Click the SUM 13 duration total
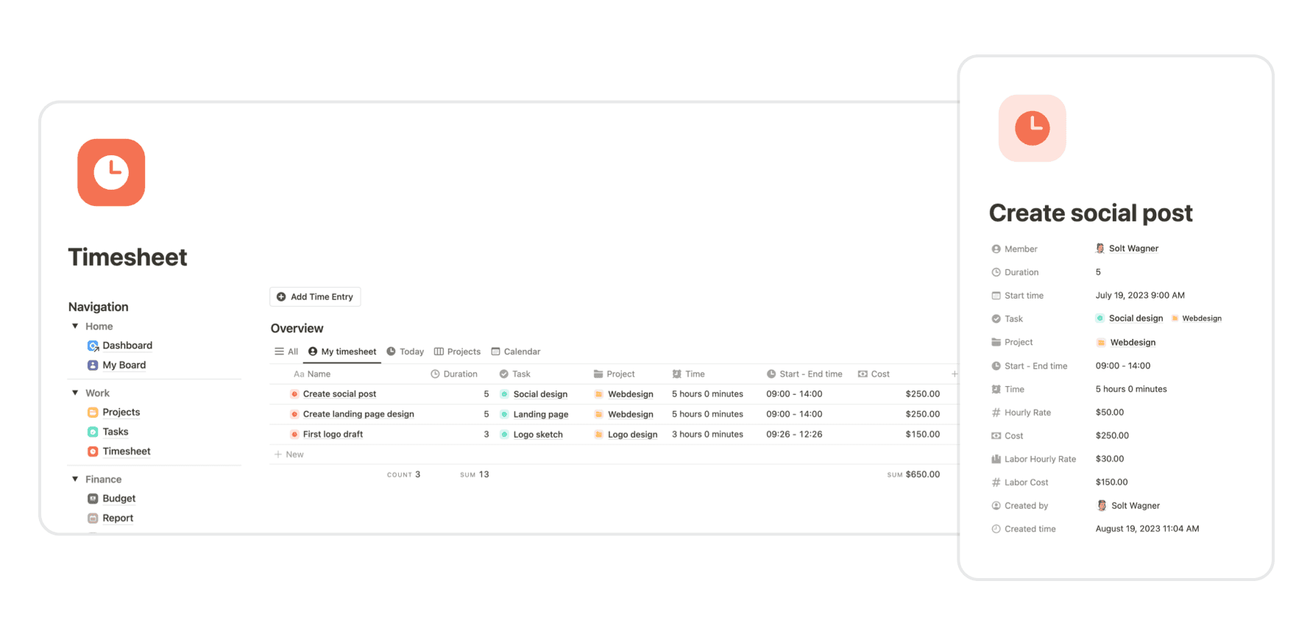Screen dimensions: 1310x634 tap(475, 475)
